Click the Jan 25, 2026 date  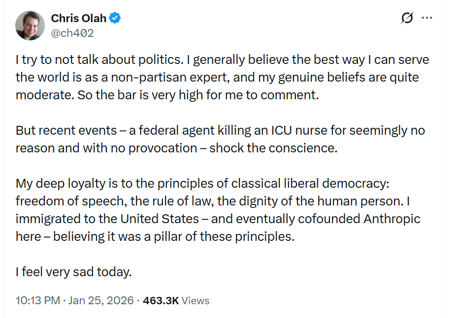pyautogui.click(x=101, y=300)
